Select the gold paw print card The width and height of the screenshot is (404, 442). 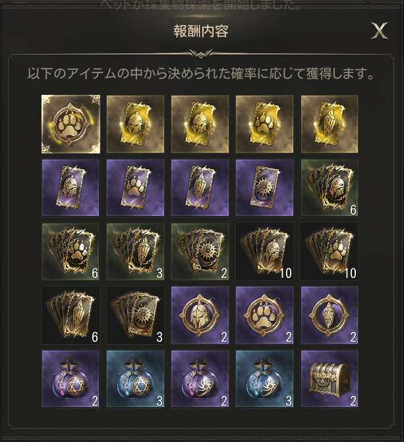pyautogui.click(x=265, y=124)
